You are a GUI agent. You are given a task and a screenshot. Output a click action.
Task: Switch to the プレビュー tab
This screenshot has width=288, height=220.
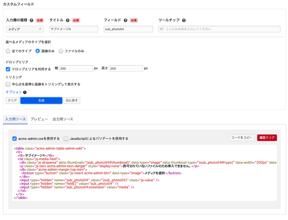pos(39,119)
